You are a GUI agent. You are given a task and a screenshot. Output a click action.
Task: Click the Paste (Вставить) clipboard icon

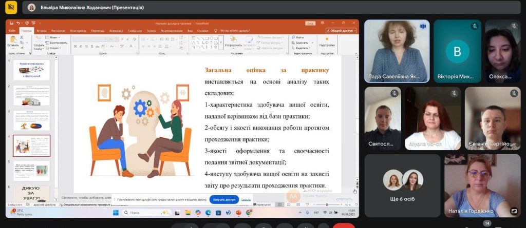tap(12, 40)
